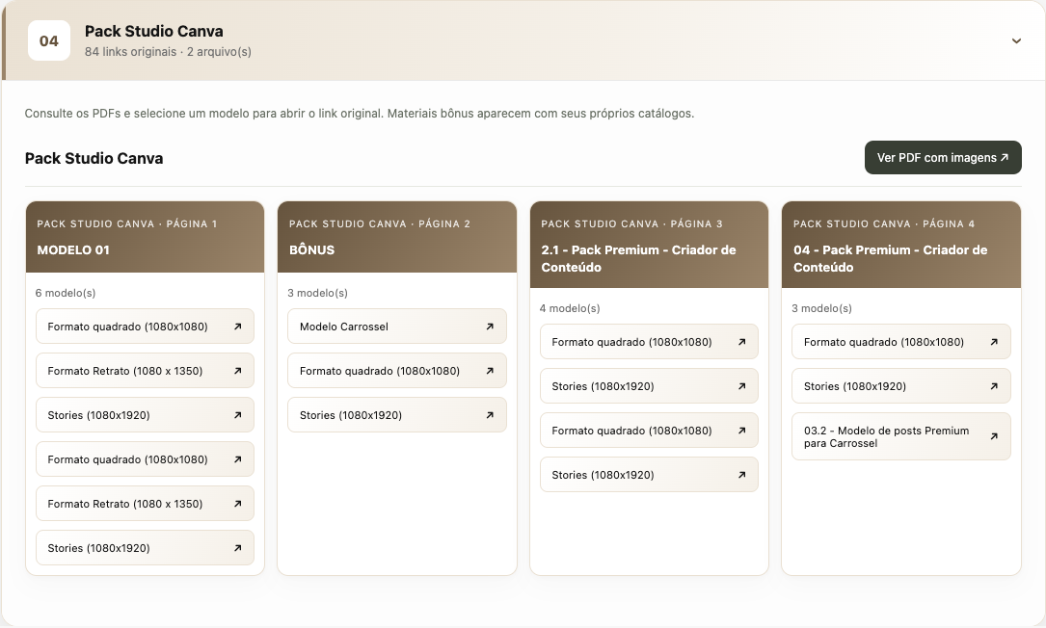
Task: Collapse the Pack Studio Canva section chevron
Action: tap(1016, 40)
